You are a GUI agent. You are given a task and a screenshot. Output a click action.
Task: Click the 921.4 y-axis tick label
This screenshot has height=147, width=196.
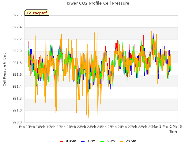point(17,86)
